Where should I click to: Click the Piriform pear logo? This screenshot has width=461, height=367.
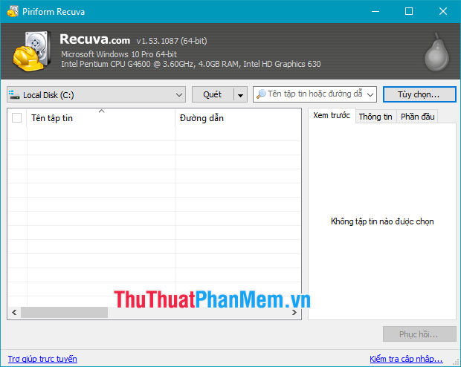tap(436, 52)
